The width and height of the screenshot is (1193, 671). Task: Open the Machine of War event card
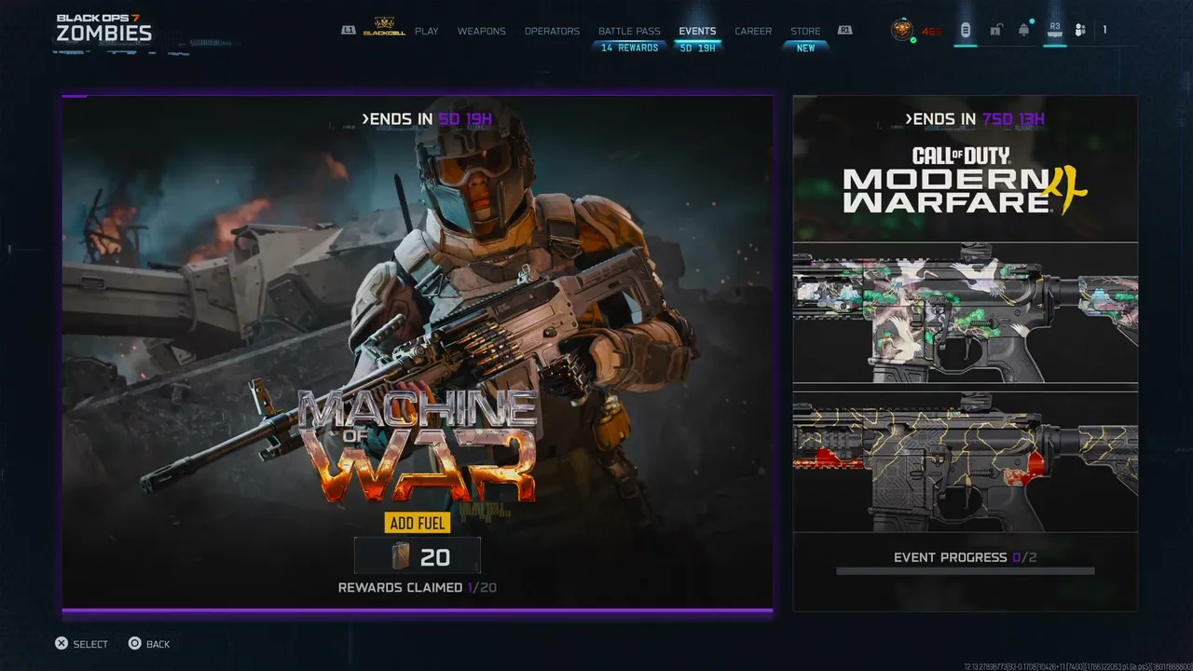418,352
